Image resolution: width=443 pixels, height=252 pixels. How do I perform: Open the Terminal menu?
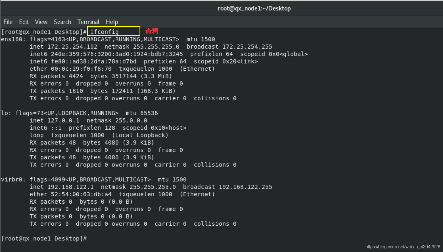(88, 22)
